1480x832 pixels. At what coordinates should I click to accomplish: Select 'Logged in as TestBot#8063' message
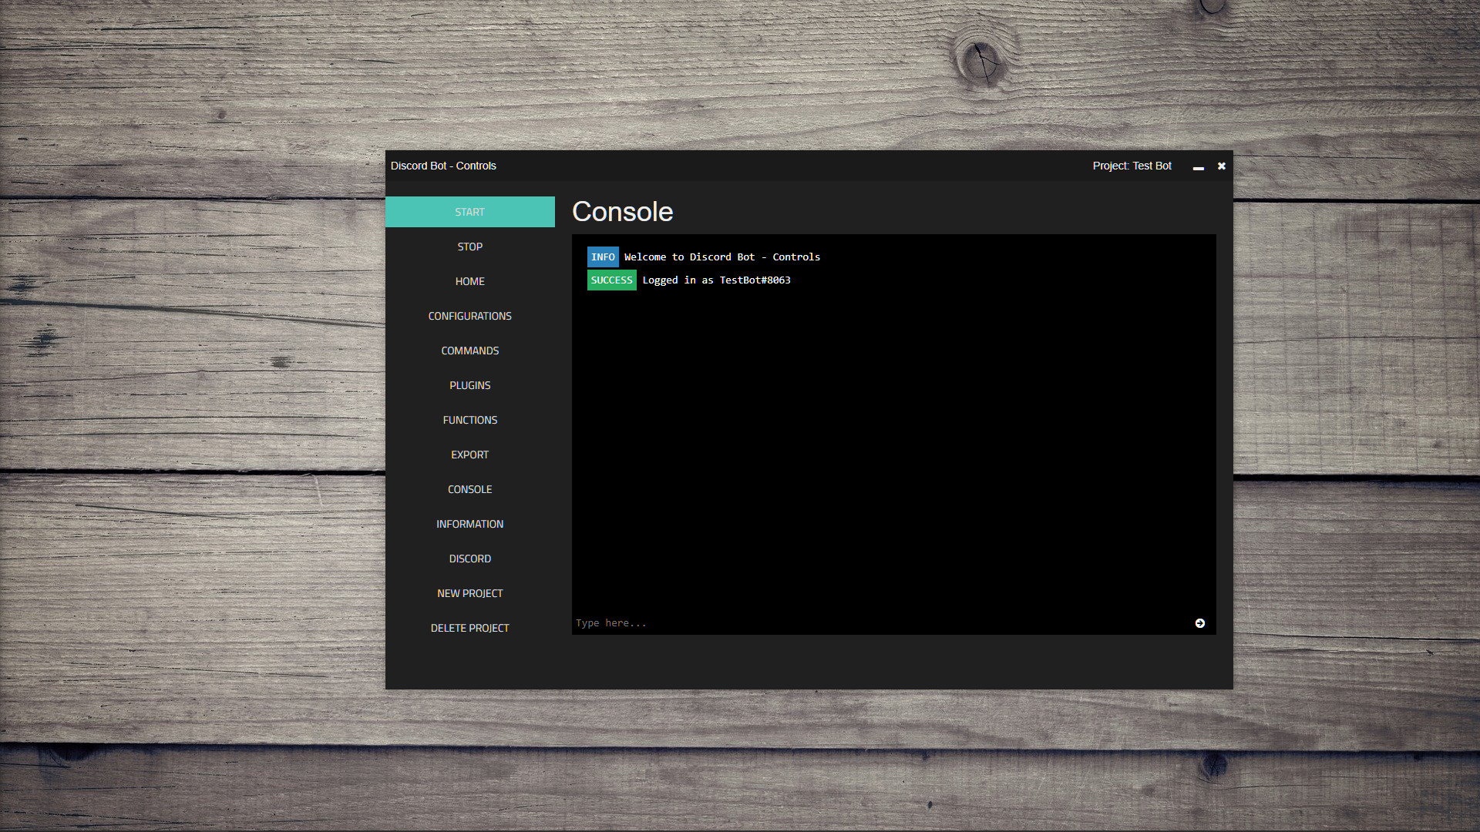[x=717, y=280]
